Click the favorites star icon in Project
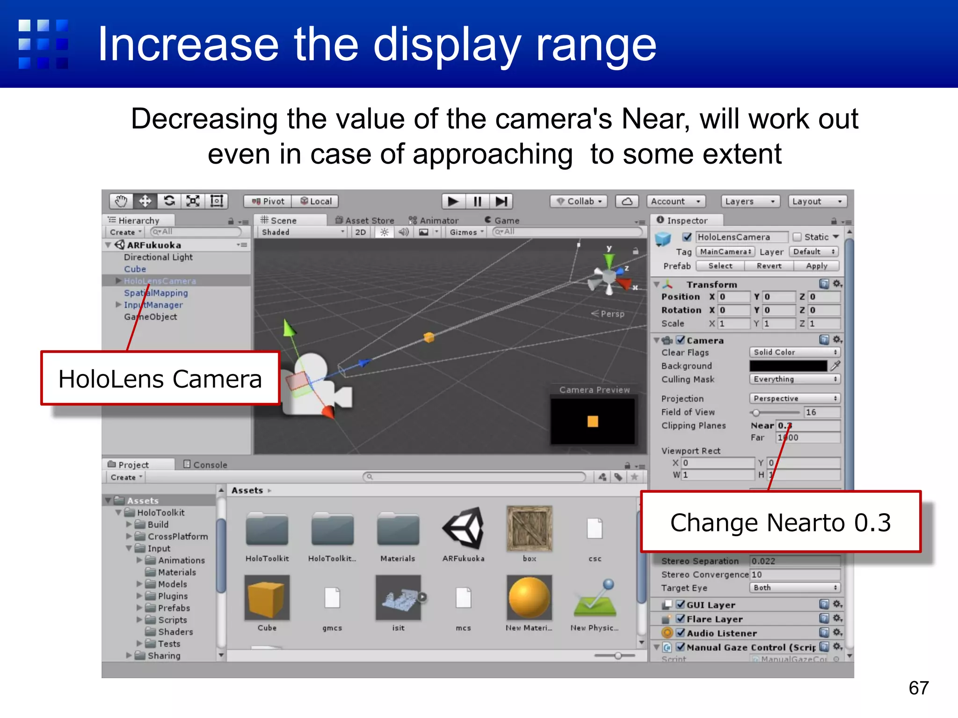Screen dimensions: 958x718 click(634, 477)
